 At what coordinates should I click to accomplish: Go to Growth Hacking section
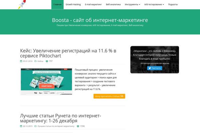tap(73, 4)
